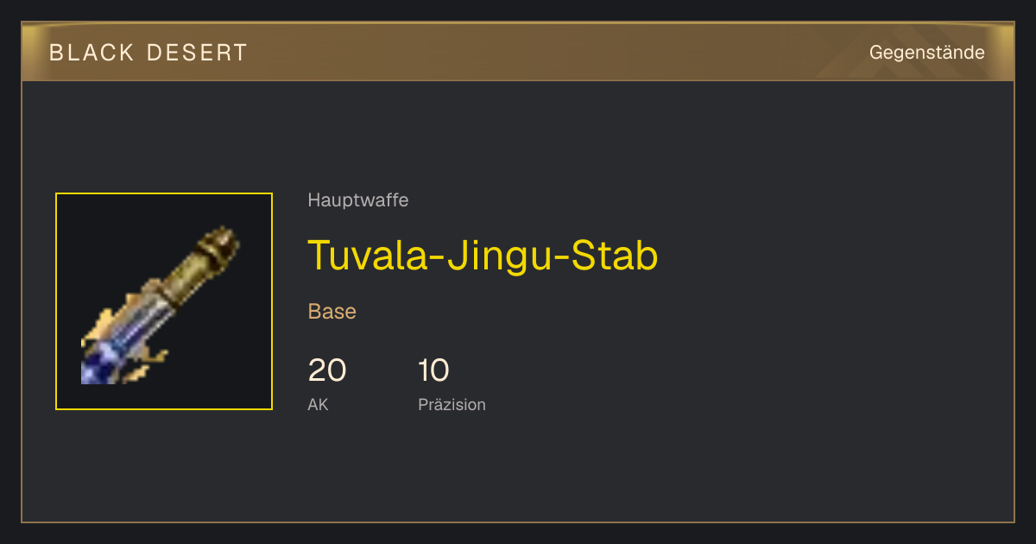The height and width of the screenshot is (544, 1036).
Task: Click the AK stat label
Action: click(318, 404)
